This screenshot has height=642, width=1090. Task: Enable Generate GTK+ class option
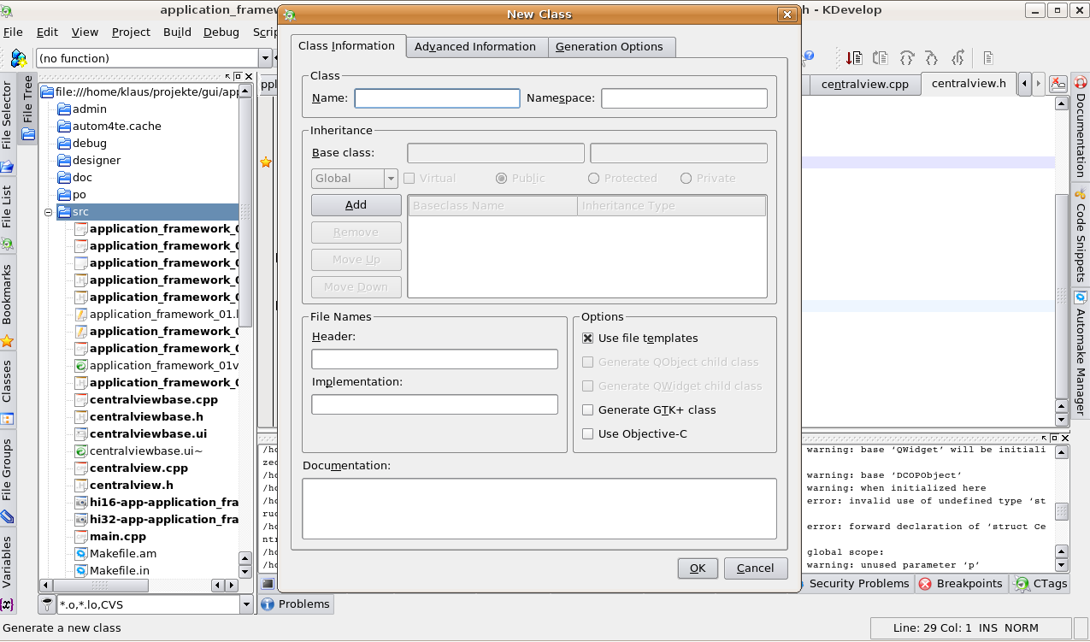point(587,409)
